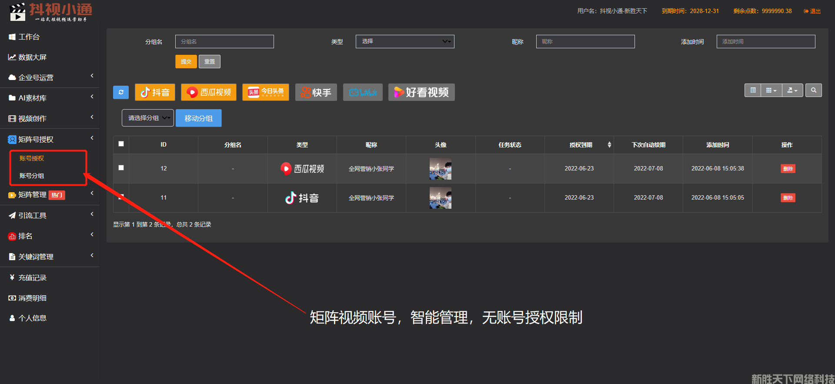Check the select-all checkbox in table header
The height and width of the screenshot is (384, 835).
coord(121,144)
